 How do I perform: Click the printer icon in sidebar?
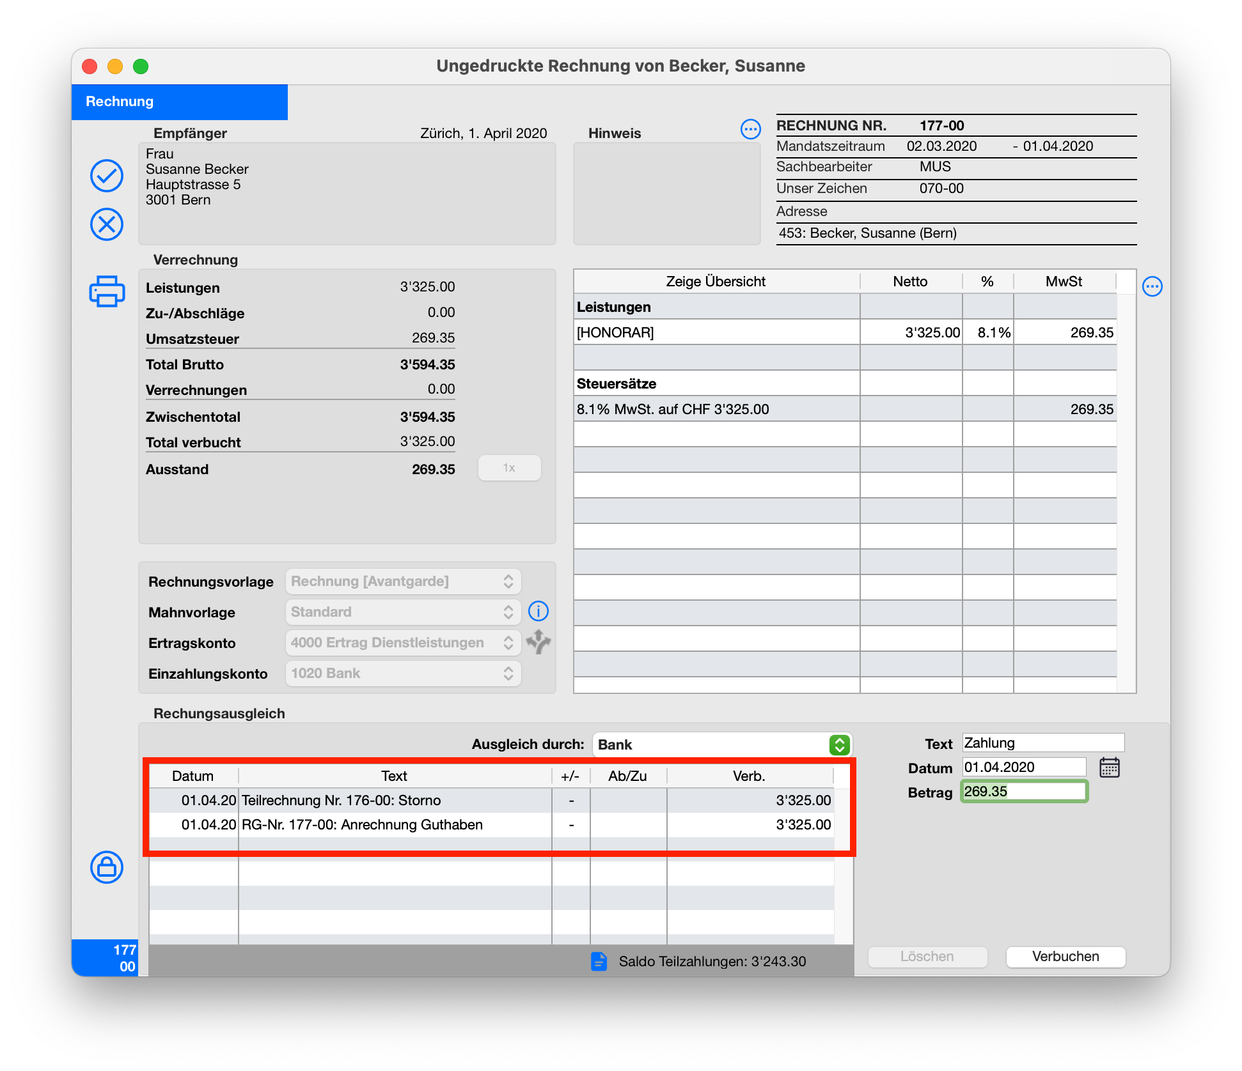click(x=107, y=291)
